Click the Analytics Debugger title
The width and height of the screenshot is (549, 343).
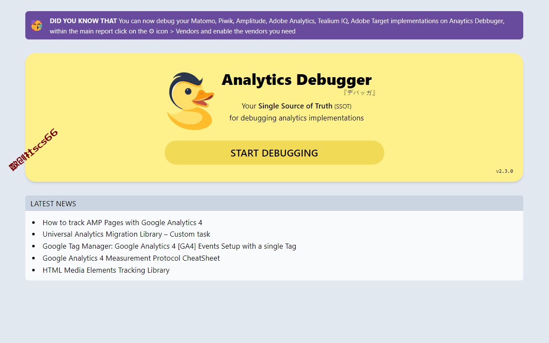(296, 80)
